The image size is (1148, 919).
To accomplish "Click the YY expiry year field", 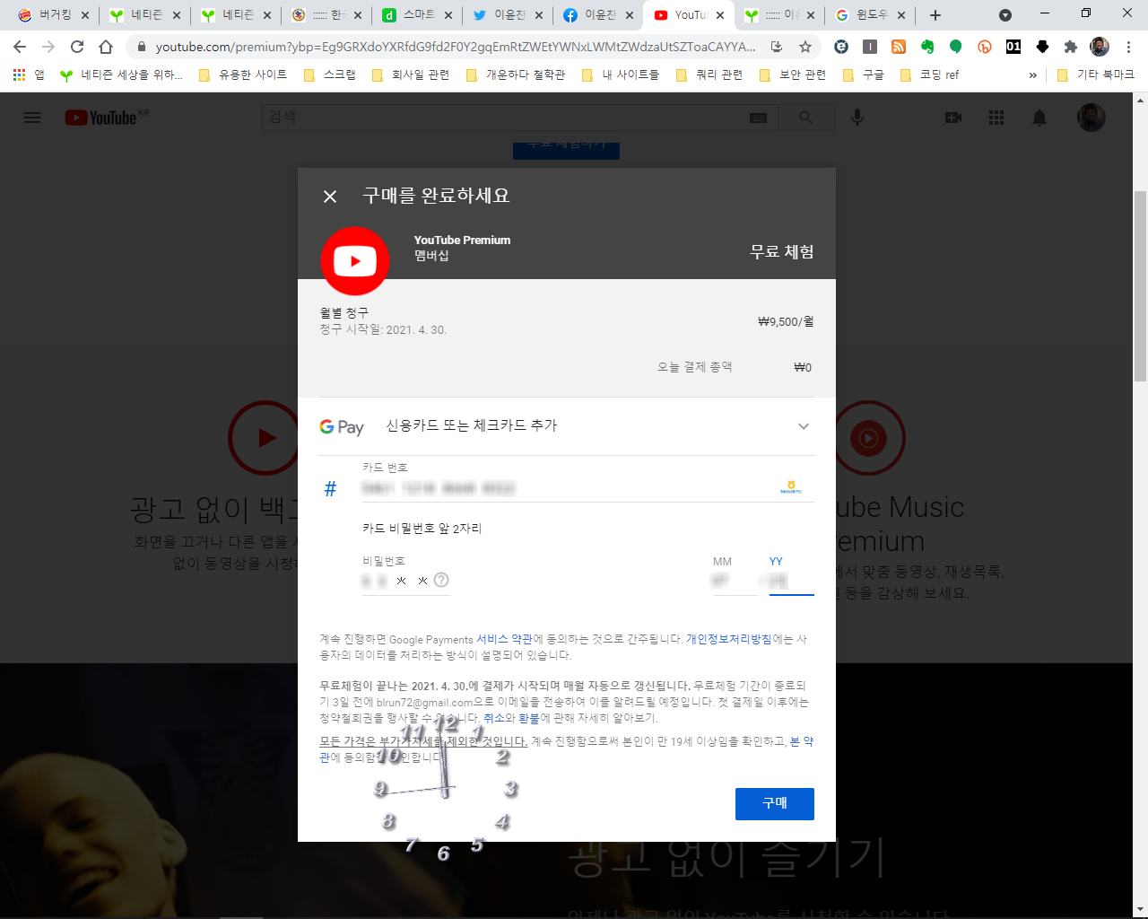I will [x=791, y=581].
